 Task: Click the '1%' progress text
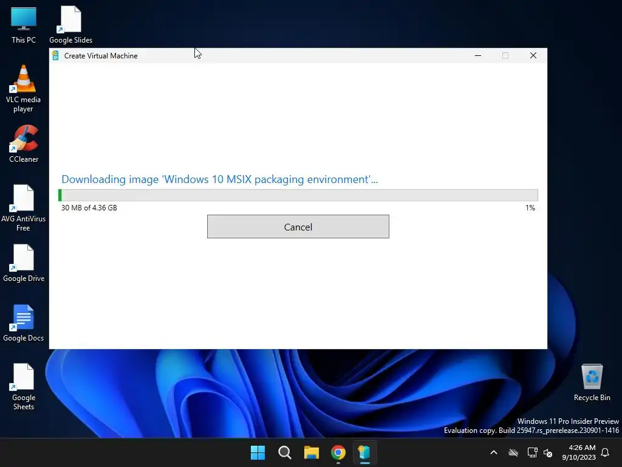(530, 208)
